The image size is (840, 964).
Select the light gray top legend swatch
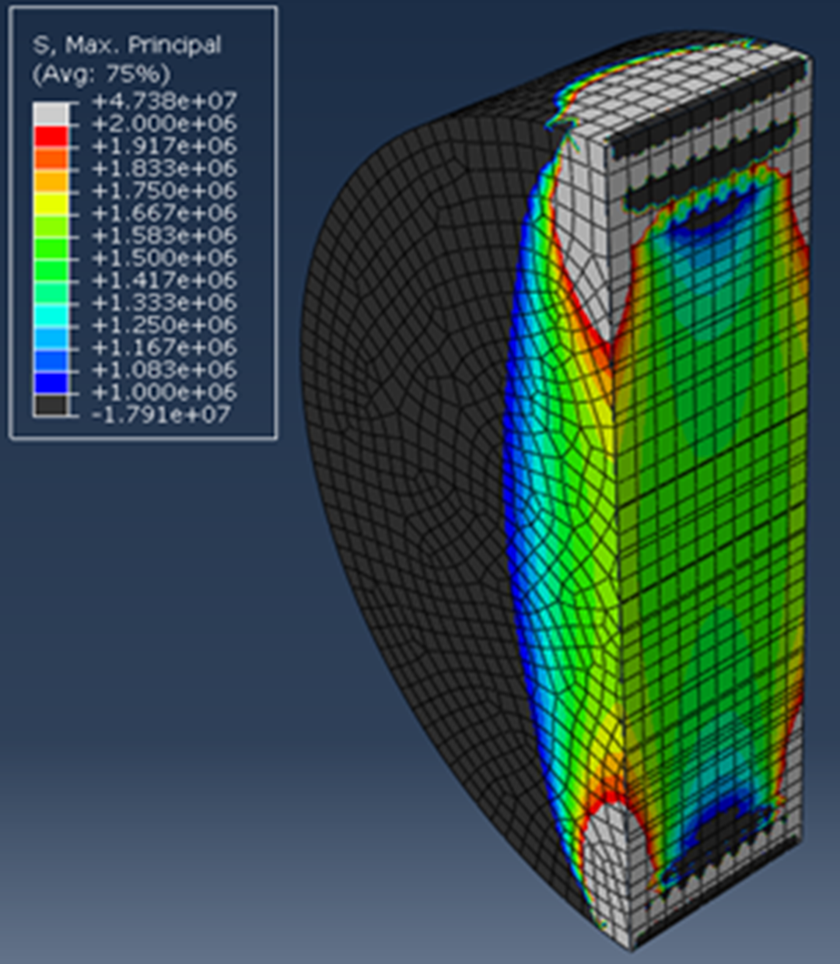[x=51, y=113]
